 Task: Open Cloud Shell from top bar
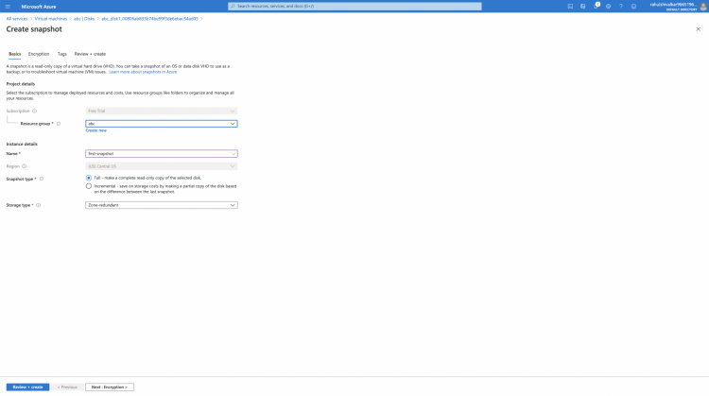pyautogui.click(x=571, y=6)
